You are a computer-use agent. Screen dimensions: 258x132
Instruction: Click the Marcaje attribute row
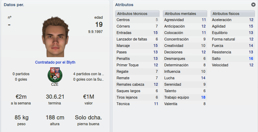[137, 46]
